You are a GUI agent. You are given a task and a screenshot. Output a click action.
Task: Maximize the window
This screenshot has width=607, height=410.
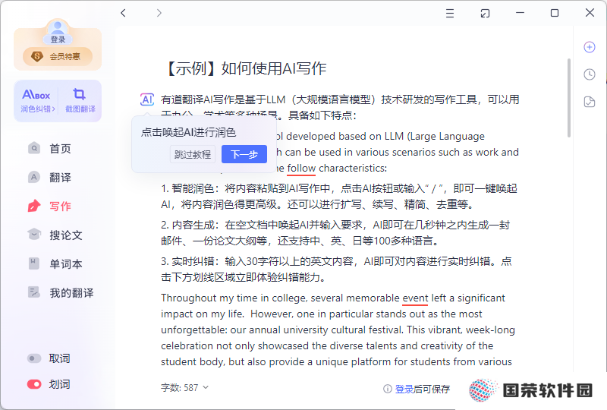(555, 13)
